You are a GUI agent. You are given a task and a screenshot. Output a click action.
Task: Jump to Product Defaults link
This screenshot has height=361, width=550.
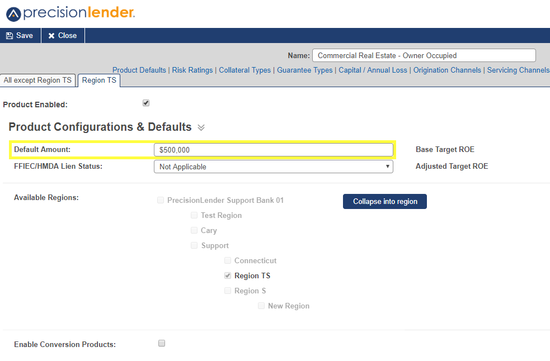[139, 70]
